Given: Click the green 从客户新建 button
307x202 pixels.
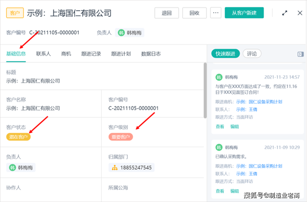Looking at the screenshot, I should click(x=244, y=13).
